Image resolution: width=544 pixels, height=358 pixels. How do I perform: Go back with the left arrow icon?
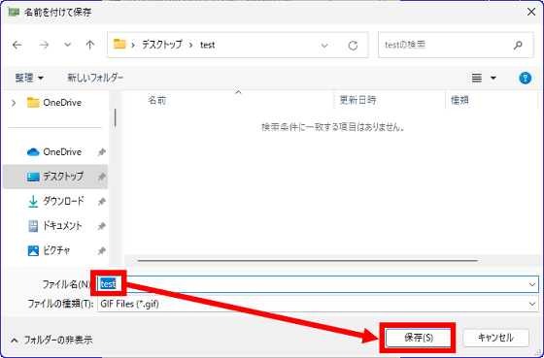click(x=17, y=45)
